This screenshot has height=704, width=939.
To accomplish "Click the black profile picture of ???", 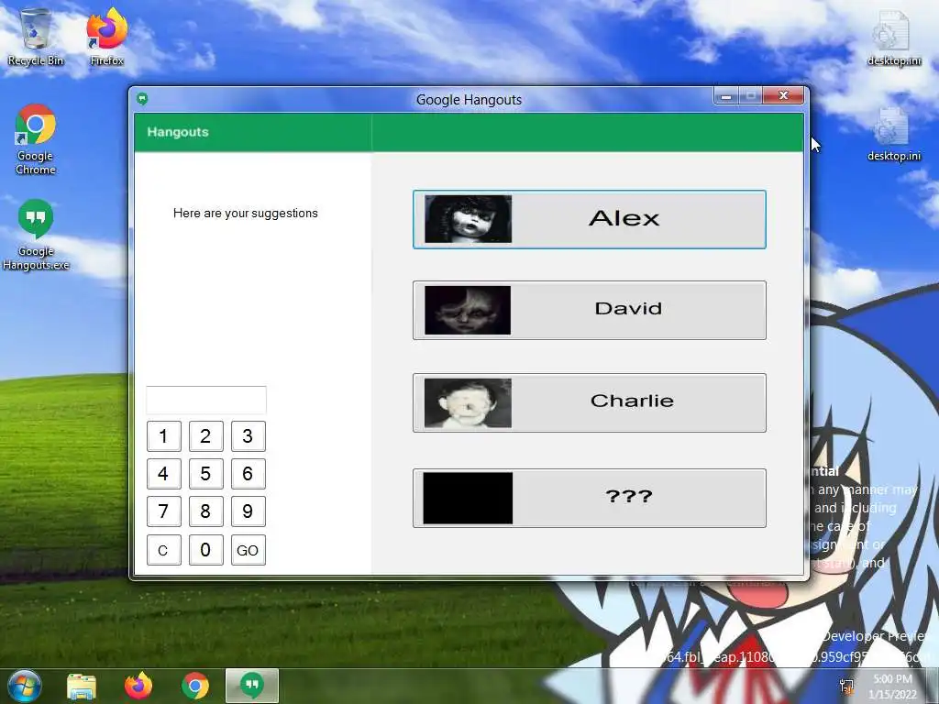I will tap(468, 498).
